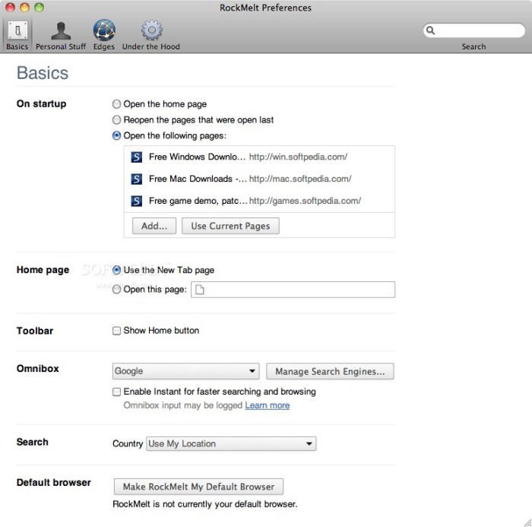Enable Instant for faster searching checkbox
The image size is (532, 527).
(x=116, y=392)
